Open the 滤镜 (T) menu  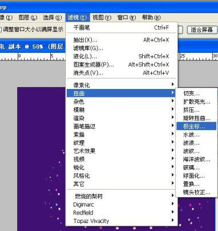[x=78, y=18]
